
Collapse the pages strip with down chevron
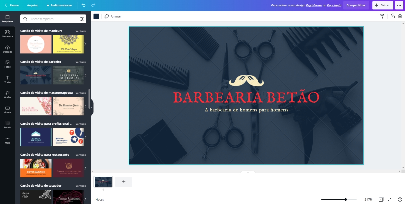(x=248, y=173)
